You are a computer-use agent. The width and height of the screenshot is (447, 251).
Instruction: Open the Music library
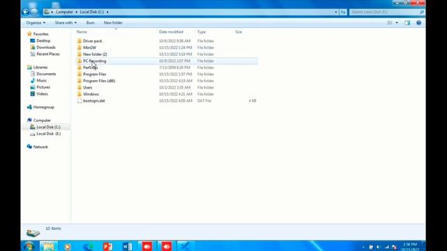coord(41,81)
